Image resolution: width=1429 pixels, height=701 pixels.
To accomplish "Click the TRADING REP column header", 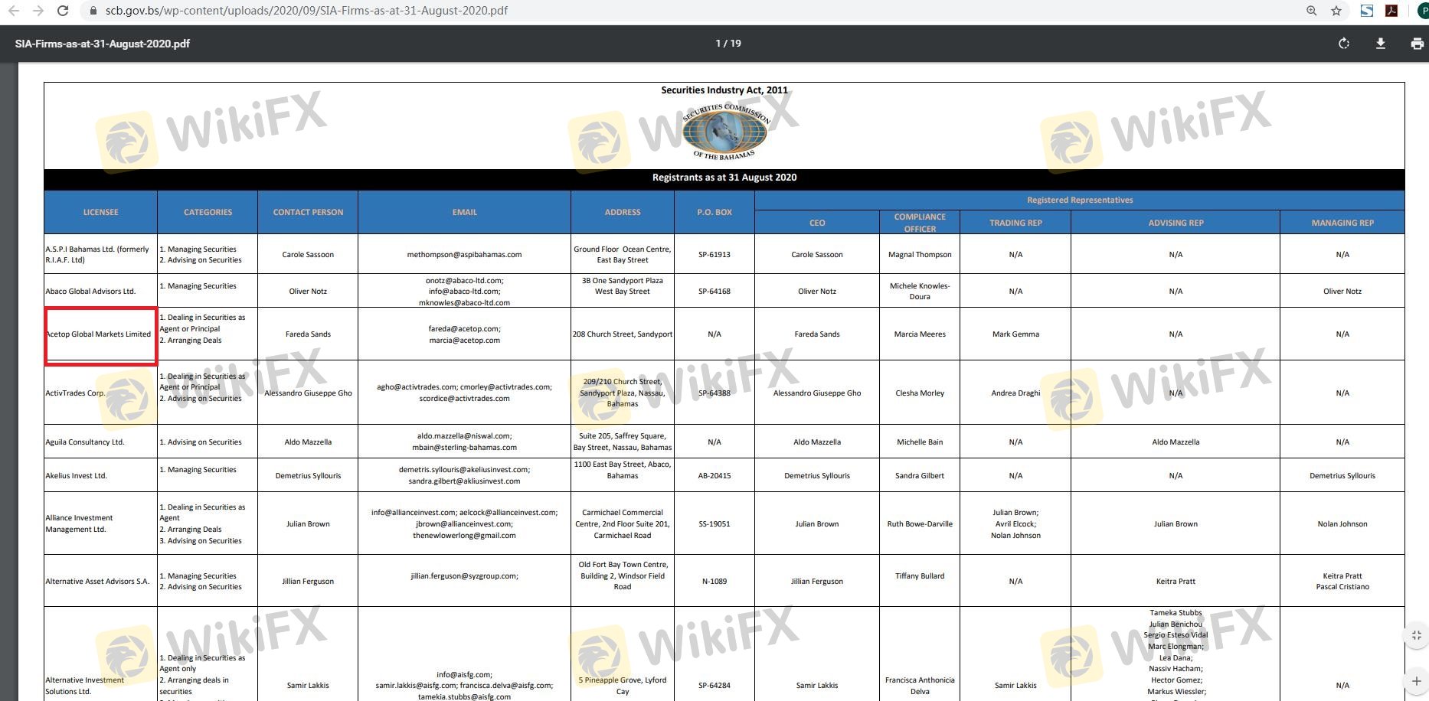I will point(1015,223).
